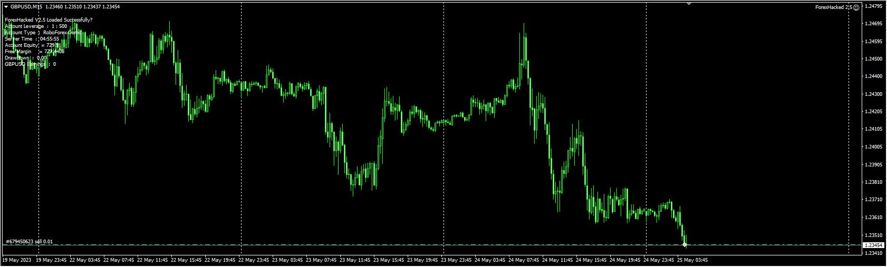This screenshot has width=887, height=267.
Task: Click 'ForexHacked V2.5 Loaded Successfully?' text
Action: click(x=49, y=20)
